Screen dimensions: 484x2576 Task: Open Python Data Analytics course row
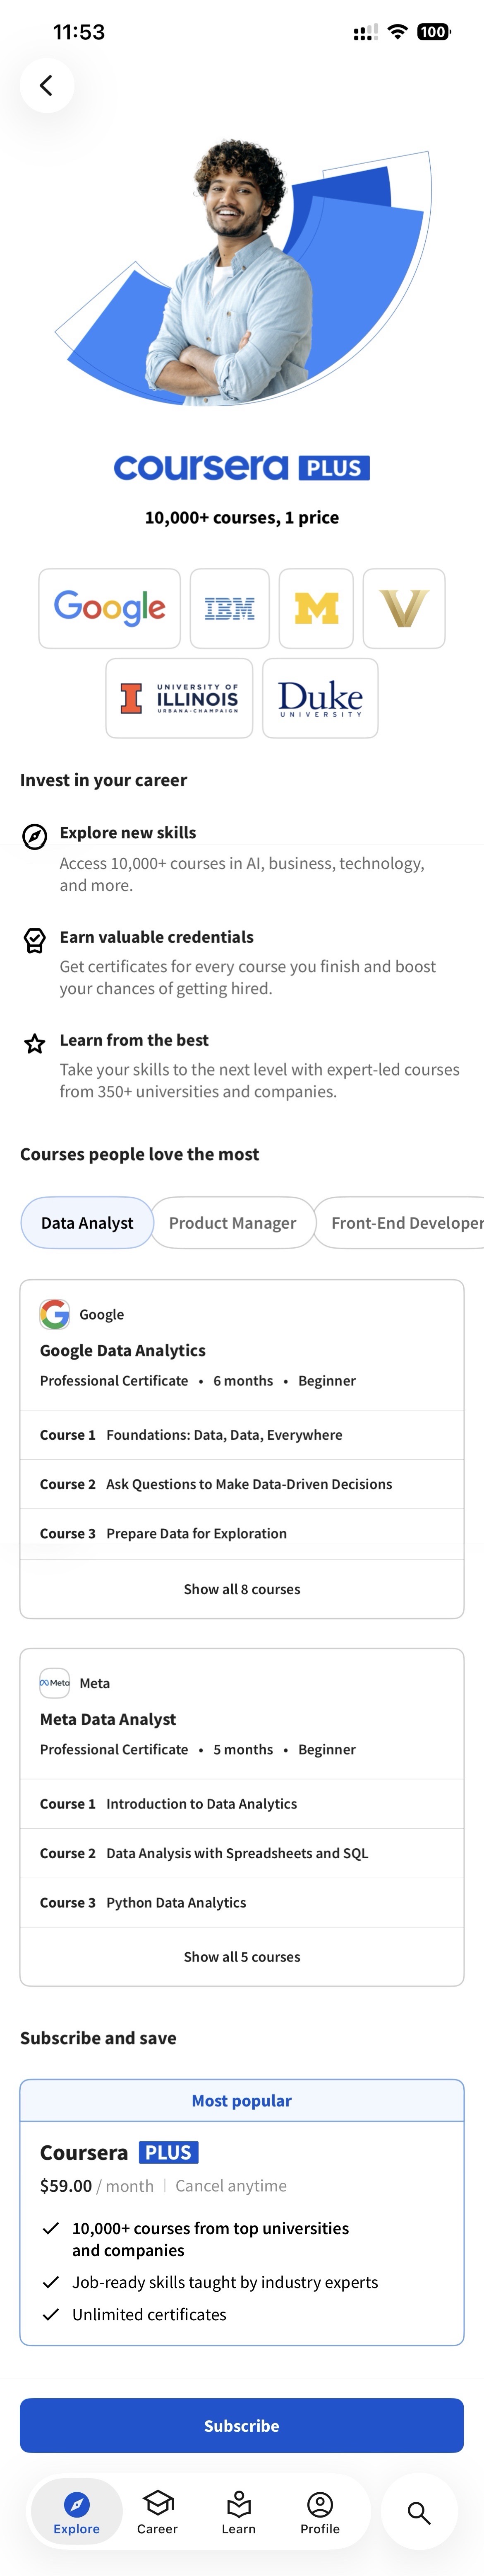coord(176,1902)
